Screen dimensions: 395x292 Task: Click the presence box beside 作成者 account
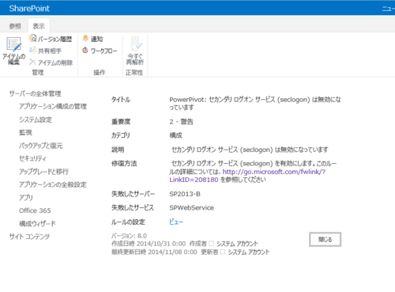pyautogui.click(x=211, y=243)
